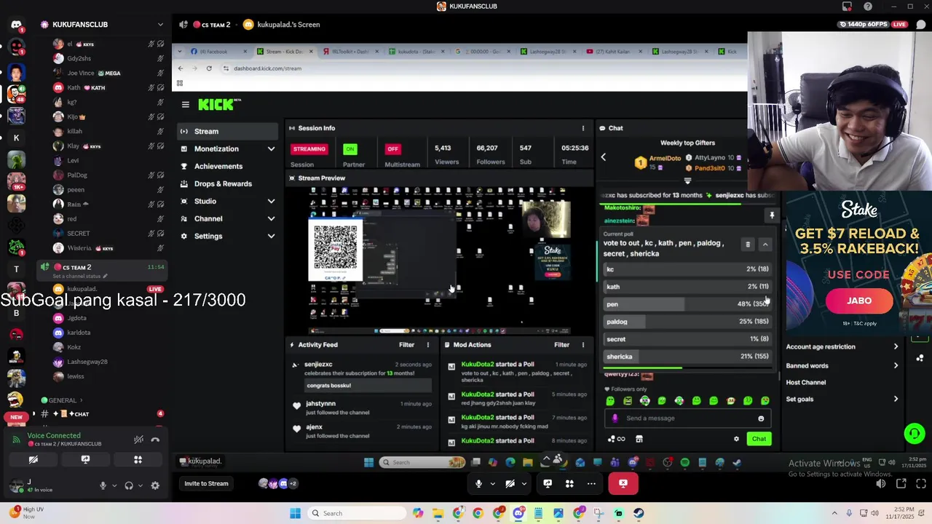This screenshot has width=932, height=524.
Task: Toggle Multistream OFF switch
Action: [x=393, y=149]
